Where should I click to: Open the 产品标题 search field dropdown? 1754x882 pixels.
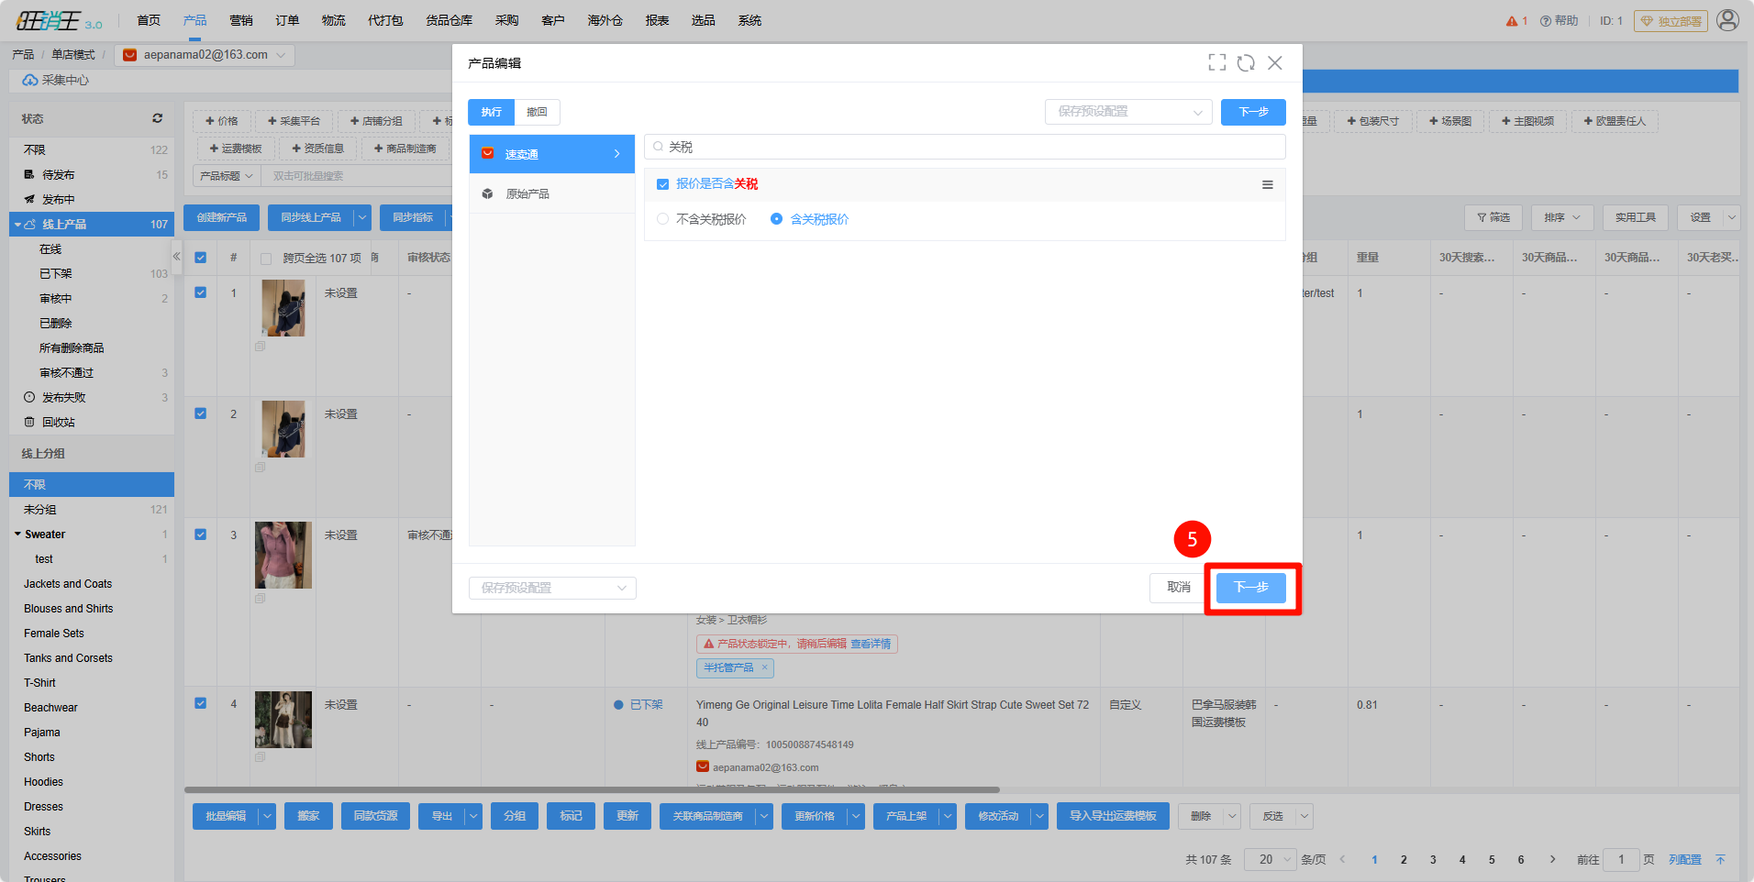click(227, 176)
